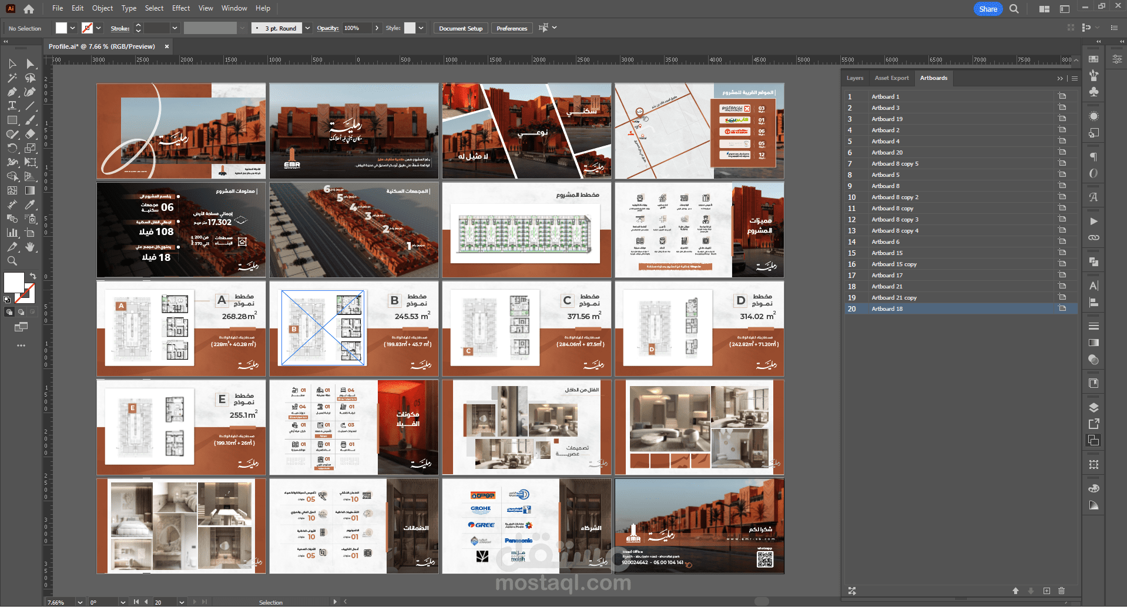This screenshot has height=607, width=1127.
Task: Switch to the Layers tab
Action: coord(854,78)
